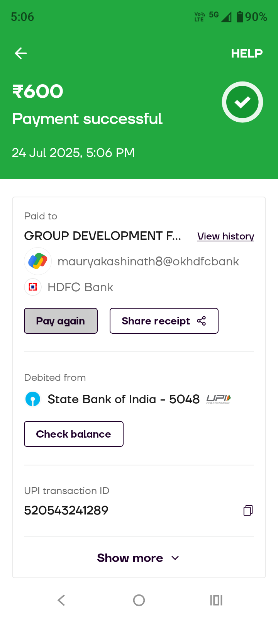Screen dimensions: 278x618
Task: Open View history link
Action: 225,236
